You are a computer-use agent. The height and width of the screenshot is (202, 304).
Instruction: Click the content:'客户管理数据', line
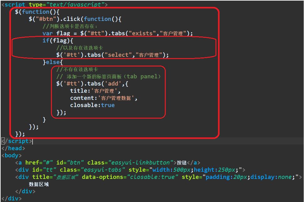point(104,98)
